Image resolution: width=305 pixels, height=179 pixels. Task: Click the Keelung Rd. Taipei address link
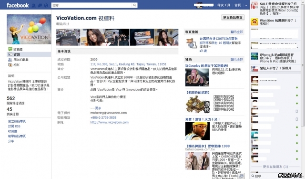click(128, 64)
